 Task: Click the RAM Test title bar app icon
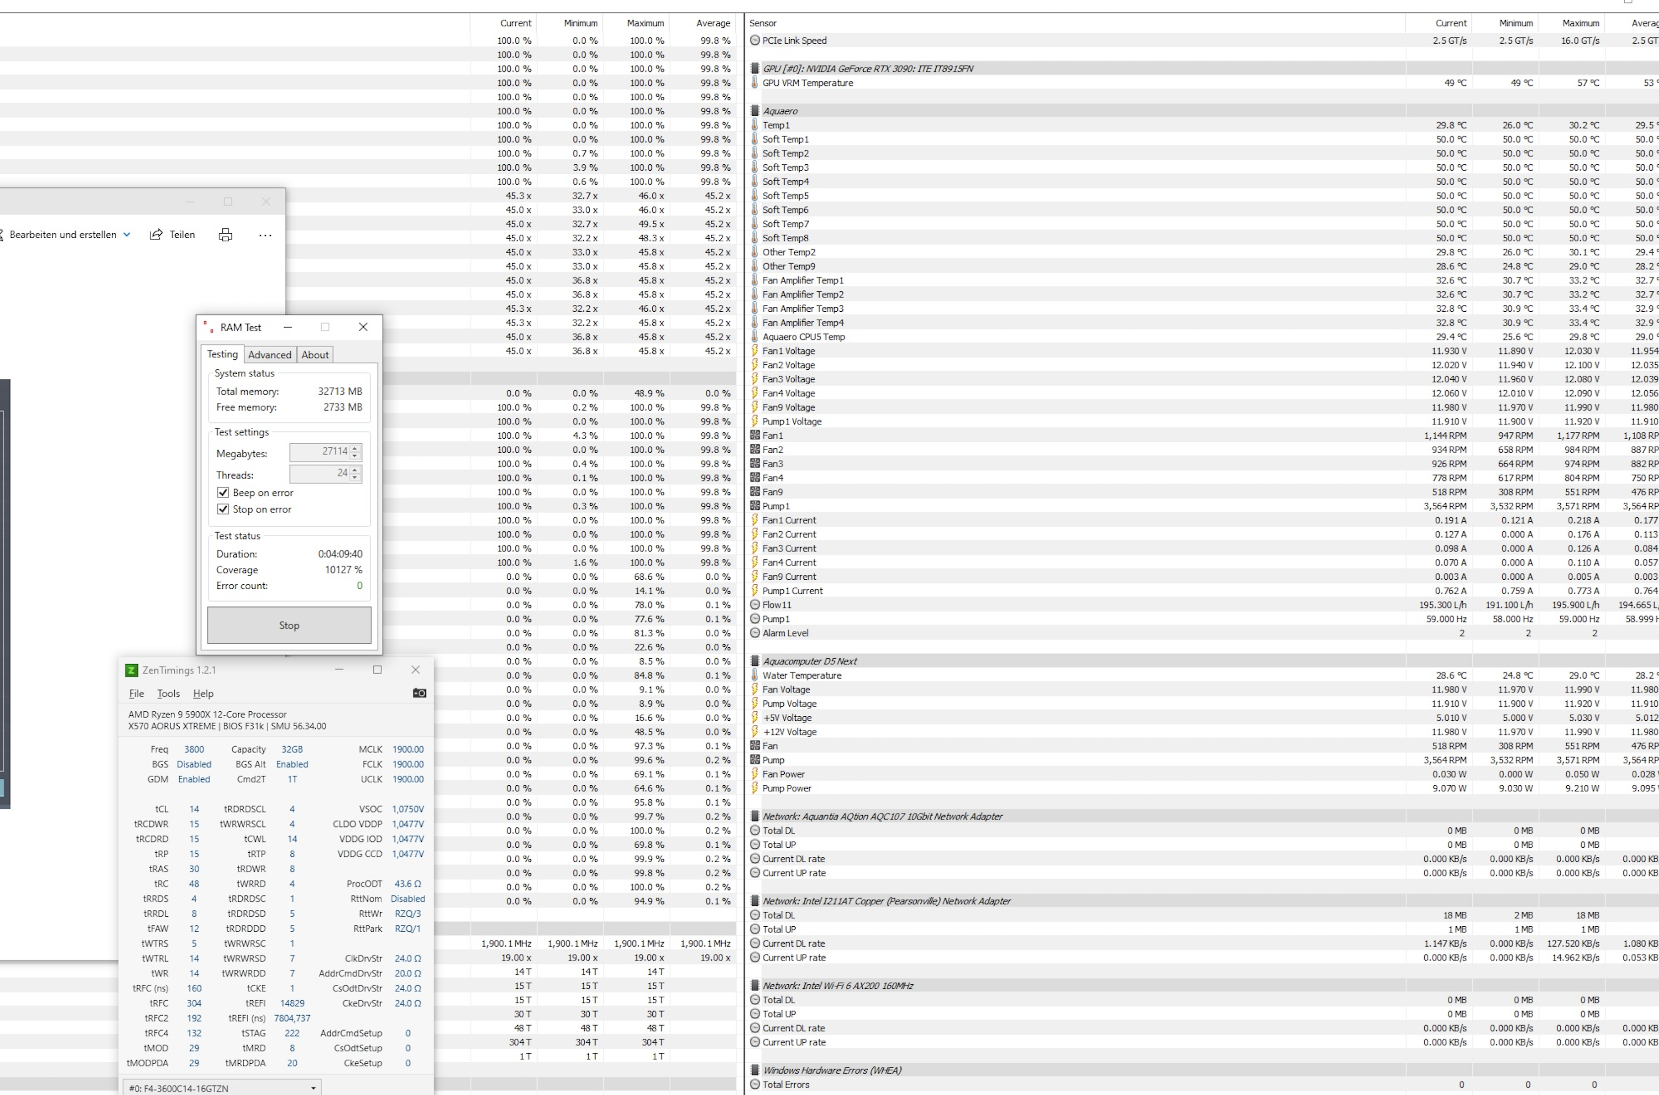(208, 327)
